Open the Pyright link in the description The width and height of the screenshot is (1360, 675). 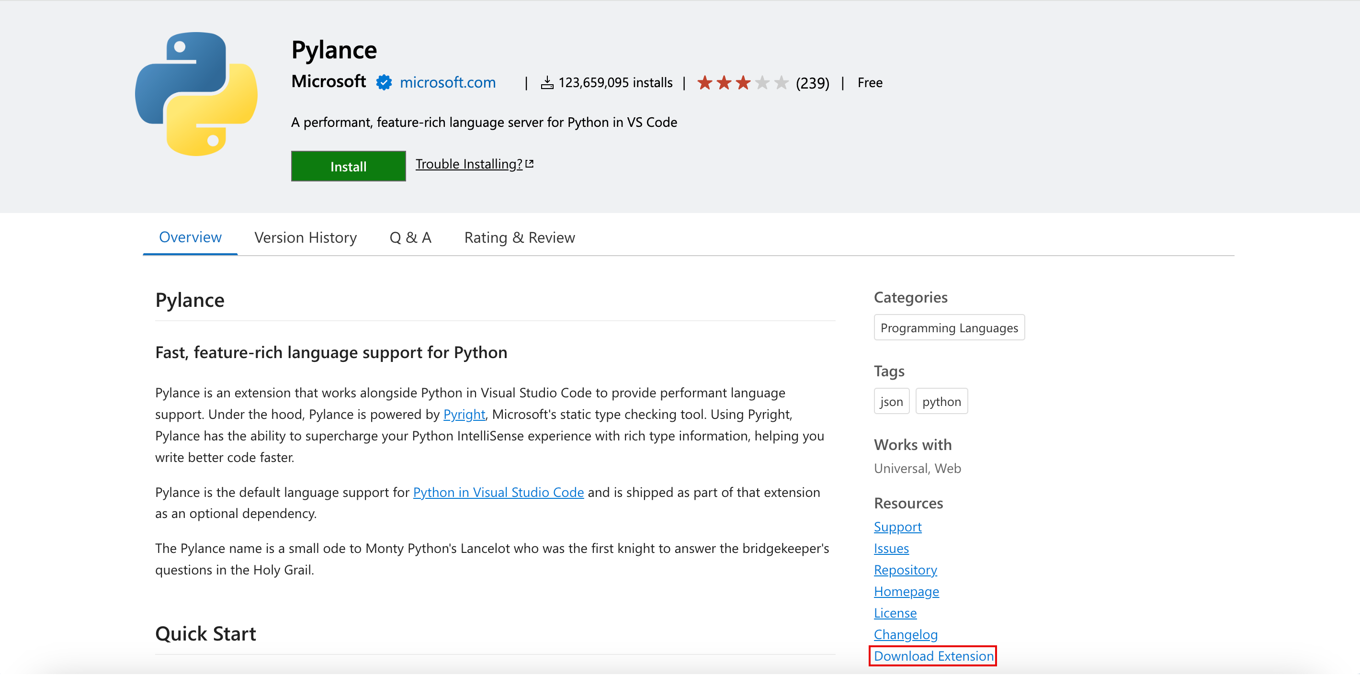click(464, 415)
